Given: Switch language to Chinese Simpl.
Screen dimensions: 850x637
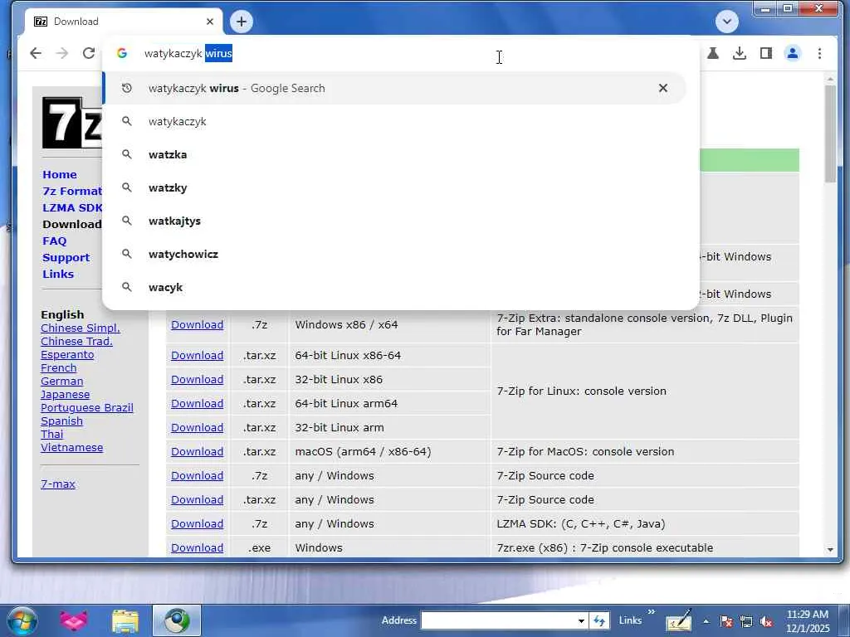Looking at the screenshot, I should pyautogui.click(x=81, y=328).
